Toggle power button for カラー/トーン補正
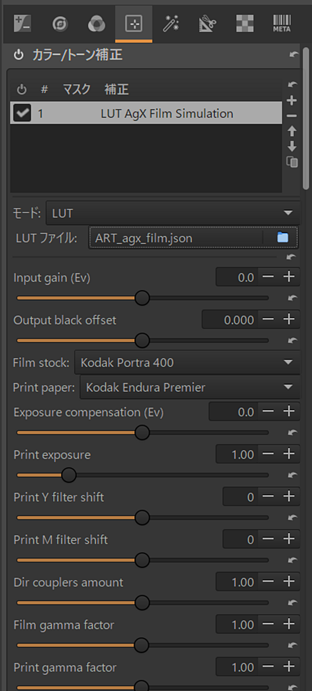The width and height of the screenshot is (312, 691). coord(19,55)
